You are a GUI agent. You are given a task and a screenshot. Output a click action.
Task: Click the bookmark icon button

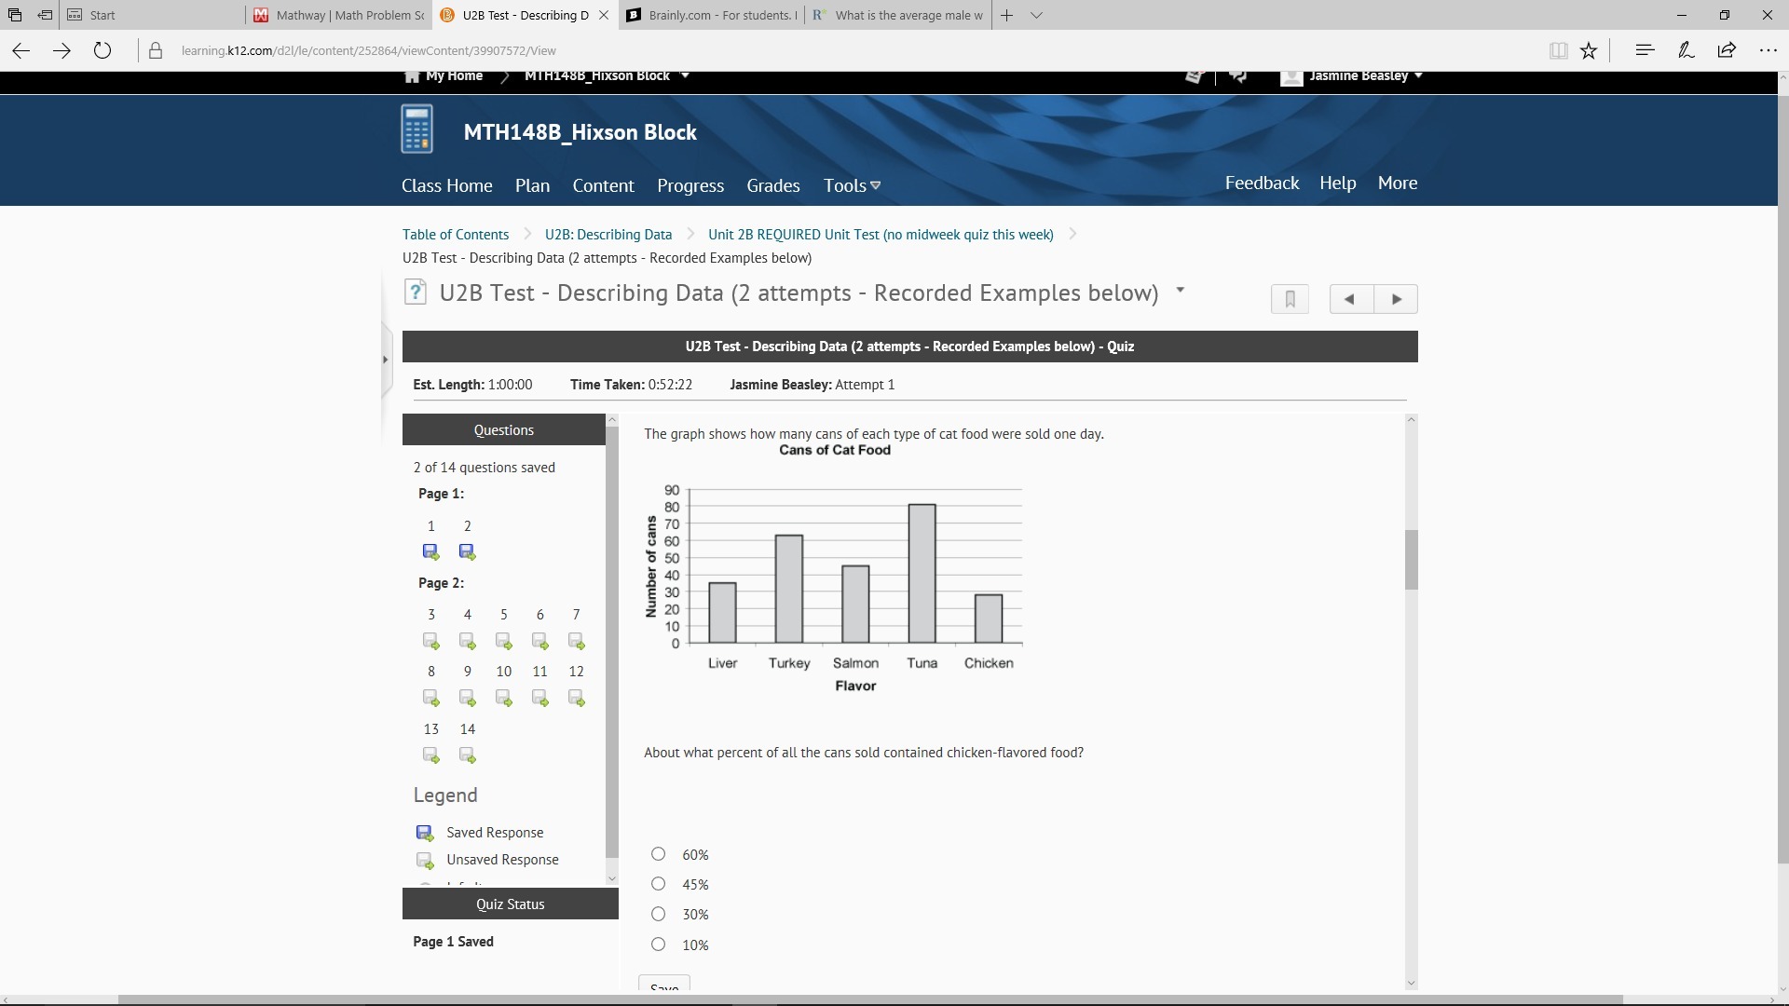(1290, 299)
